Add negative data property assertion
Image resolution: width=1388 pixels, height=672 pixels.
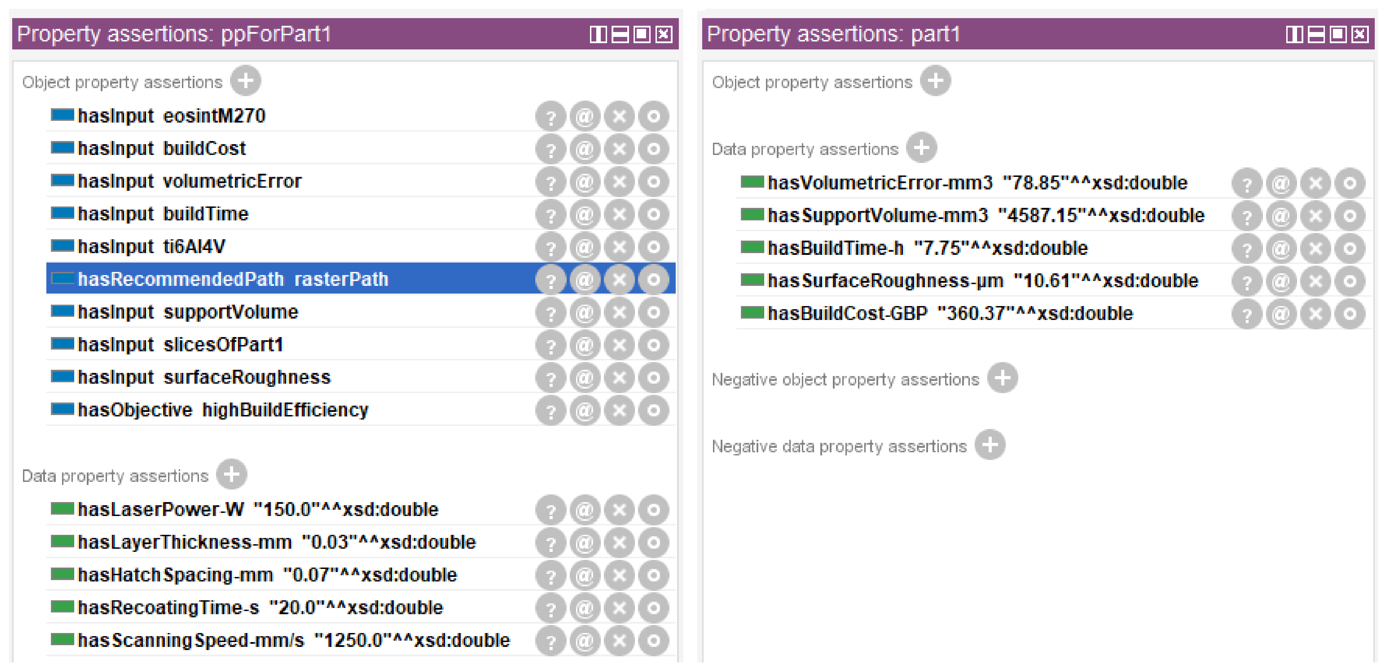[x=990, y=445]
